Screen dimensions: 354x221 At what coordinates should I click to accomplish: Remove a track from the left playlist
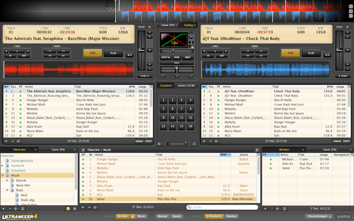pyautogui.click(x=13, y=141)
